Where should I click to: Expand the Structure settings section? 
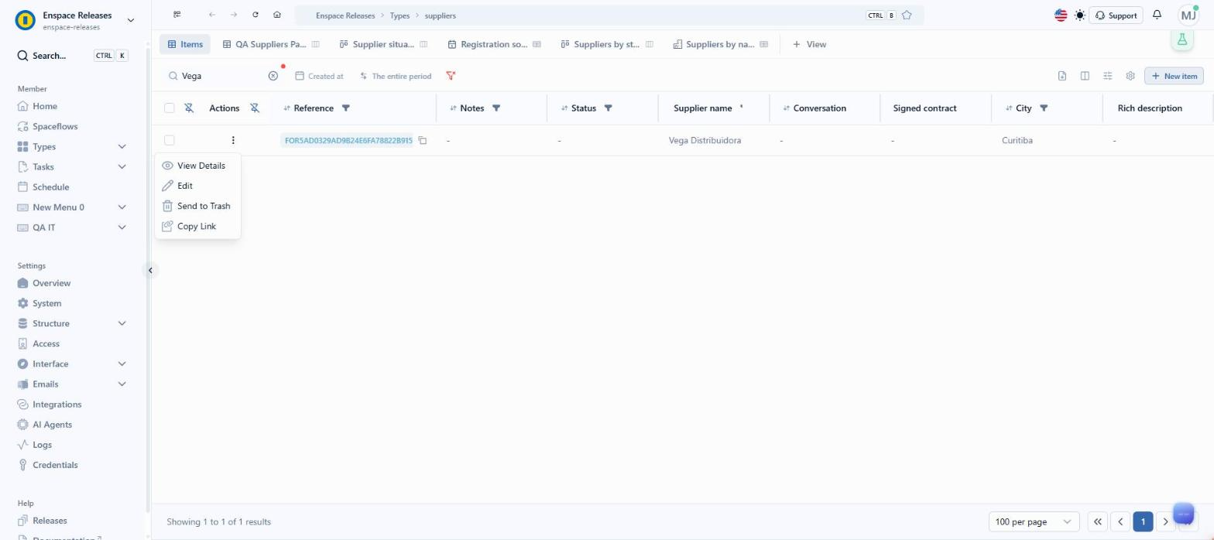coord(122,323)
